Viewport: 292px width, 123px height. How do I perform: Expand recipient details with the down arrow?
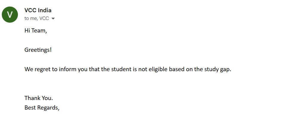click(53, 18)
